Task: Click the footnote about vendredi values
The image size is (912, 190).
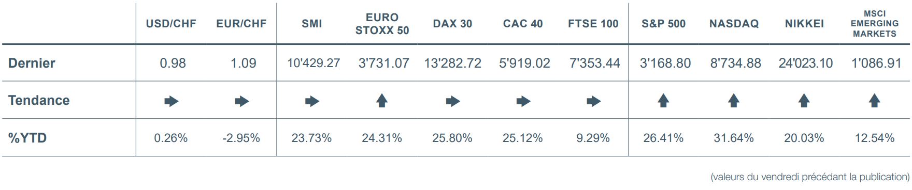Action: 810,177
